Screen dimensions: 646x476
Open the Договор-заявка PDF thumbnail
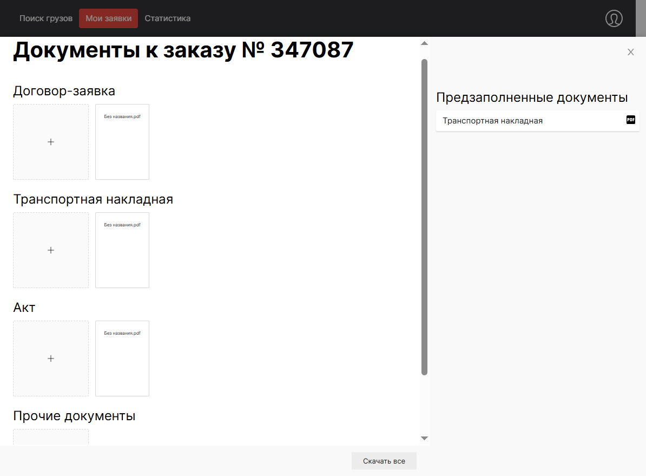122,142
